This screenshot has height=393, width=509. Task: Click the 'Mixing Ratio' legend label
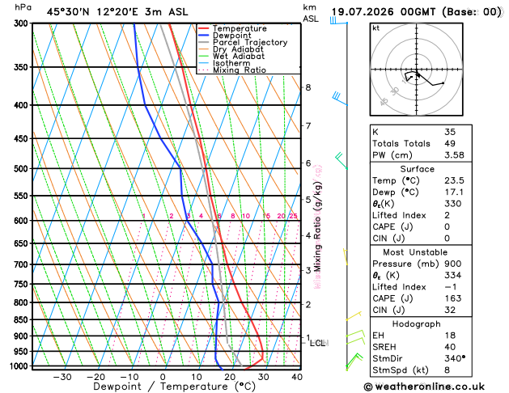click(x=240, y=70)
